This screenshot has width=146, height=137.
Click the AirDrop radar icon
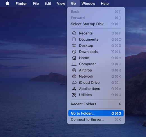tap(74, 70)
